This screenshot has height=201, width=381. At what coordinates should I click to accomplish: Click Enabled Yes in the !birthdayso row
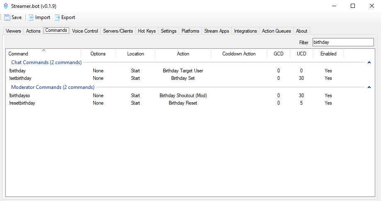coord(328,96)
